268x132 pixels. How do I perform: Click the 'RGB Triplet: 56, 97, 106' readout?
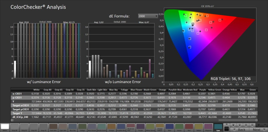point(230,79)
